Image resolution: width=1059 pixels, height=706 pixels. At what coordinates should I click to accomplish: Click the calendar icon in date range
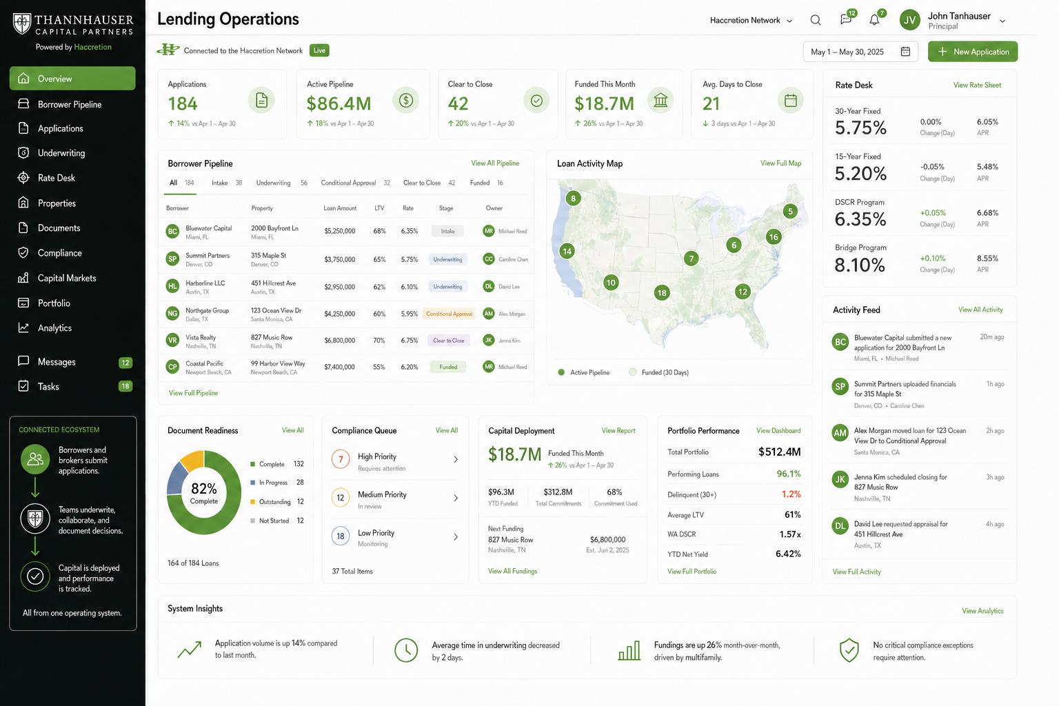[x=905, y=52]
